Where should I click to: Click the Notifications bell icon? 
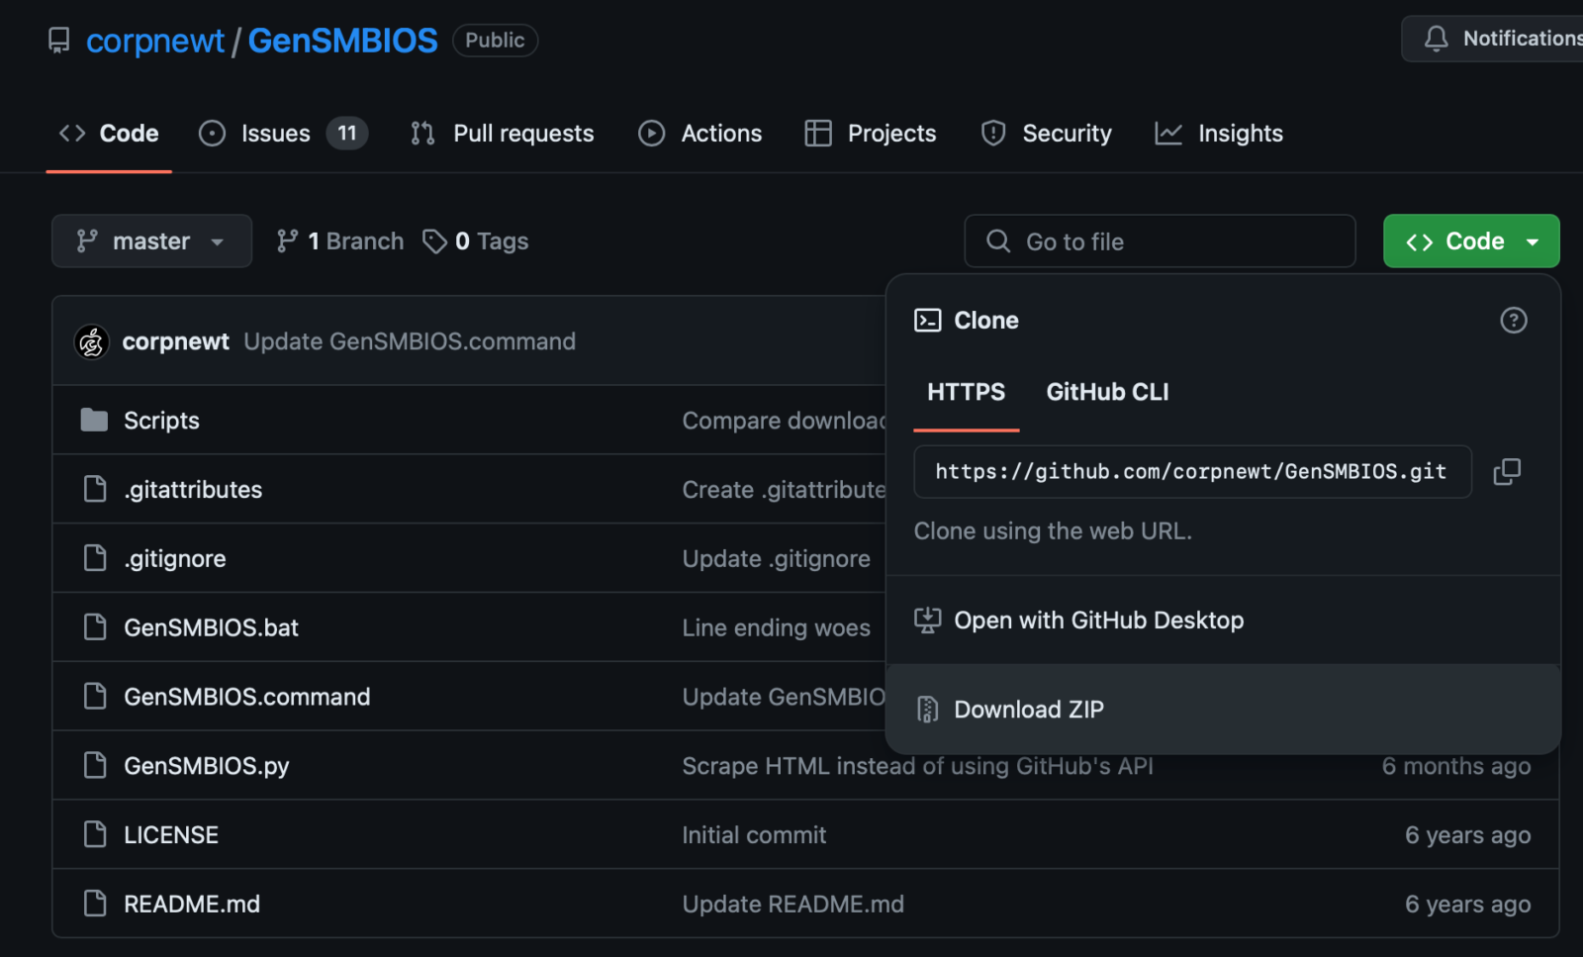click(x=1436, y=39)
